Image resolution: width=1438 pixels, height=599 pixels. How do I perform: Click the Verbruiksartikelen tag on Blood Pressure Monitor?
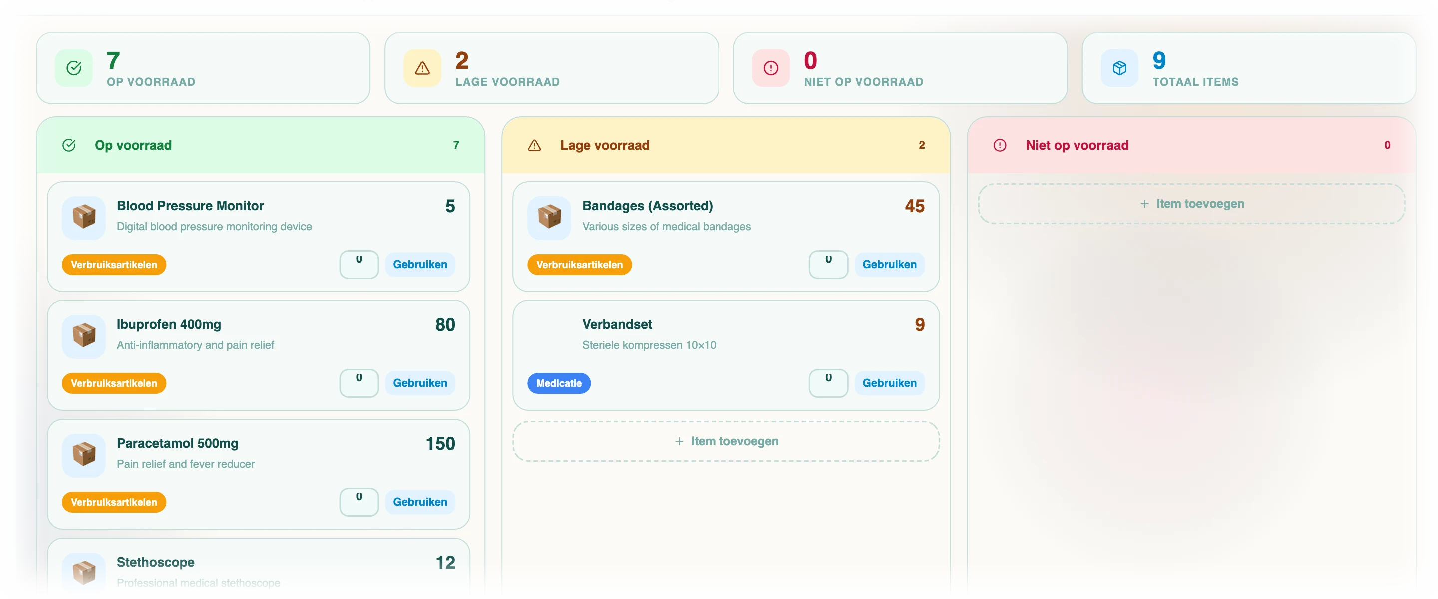pyautogui.click(x=114, y=265)
